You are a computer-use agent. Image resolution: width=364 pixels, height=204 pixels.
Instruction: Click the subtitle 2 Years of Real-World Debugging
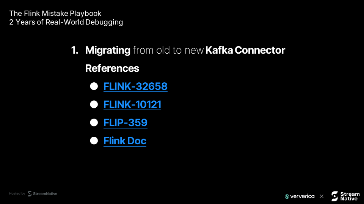pos(66,22)
